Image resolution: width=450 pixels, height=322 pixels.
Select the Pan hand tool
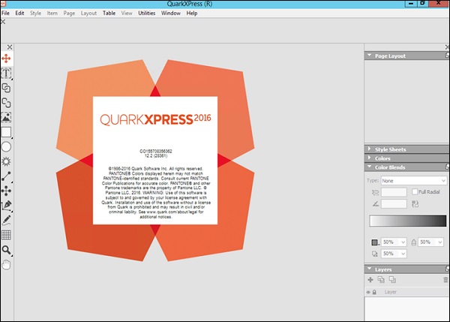tap(6, 264)
